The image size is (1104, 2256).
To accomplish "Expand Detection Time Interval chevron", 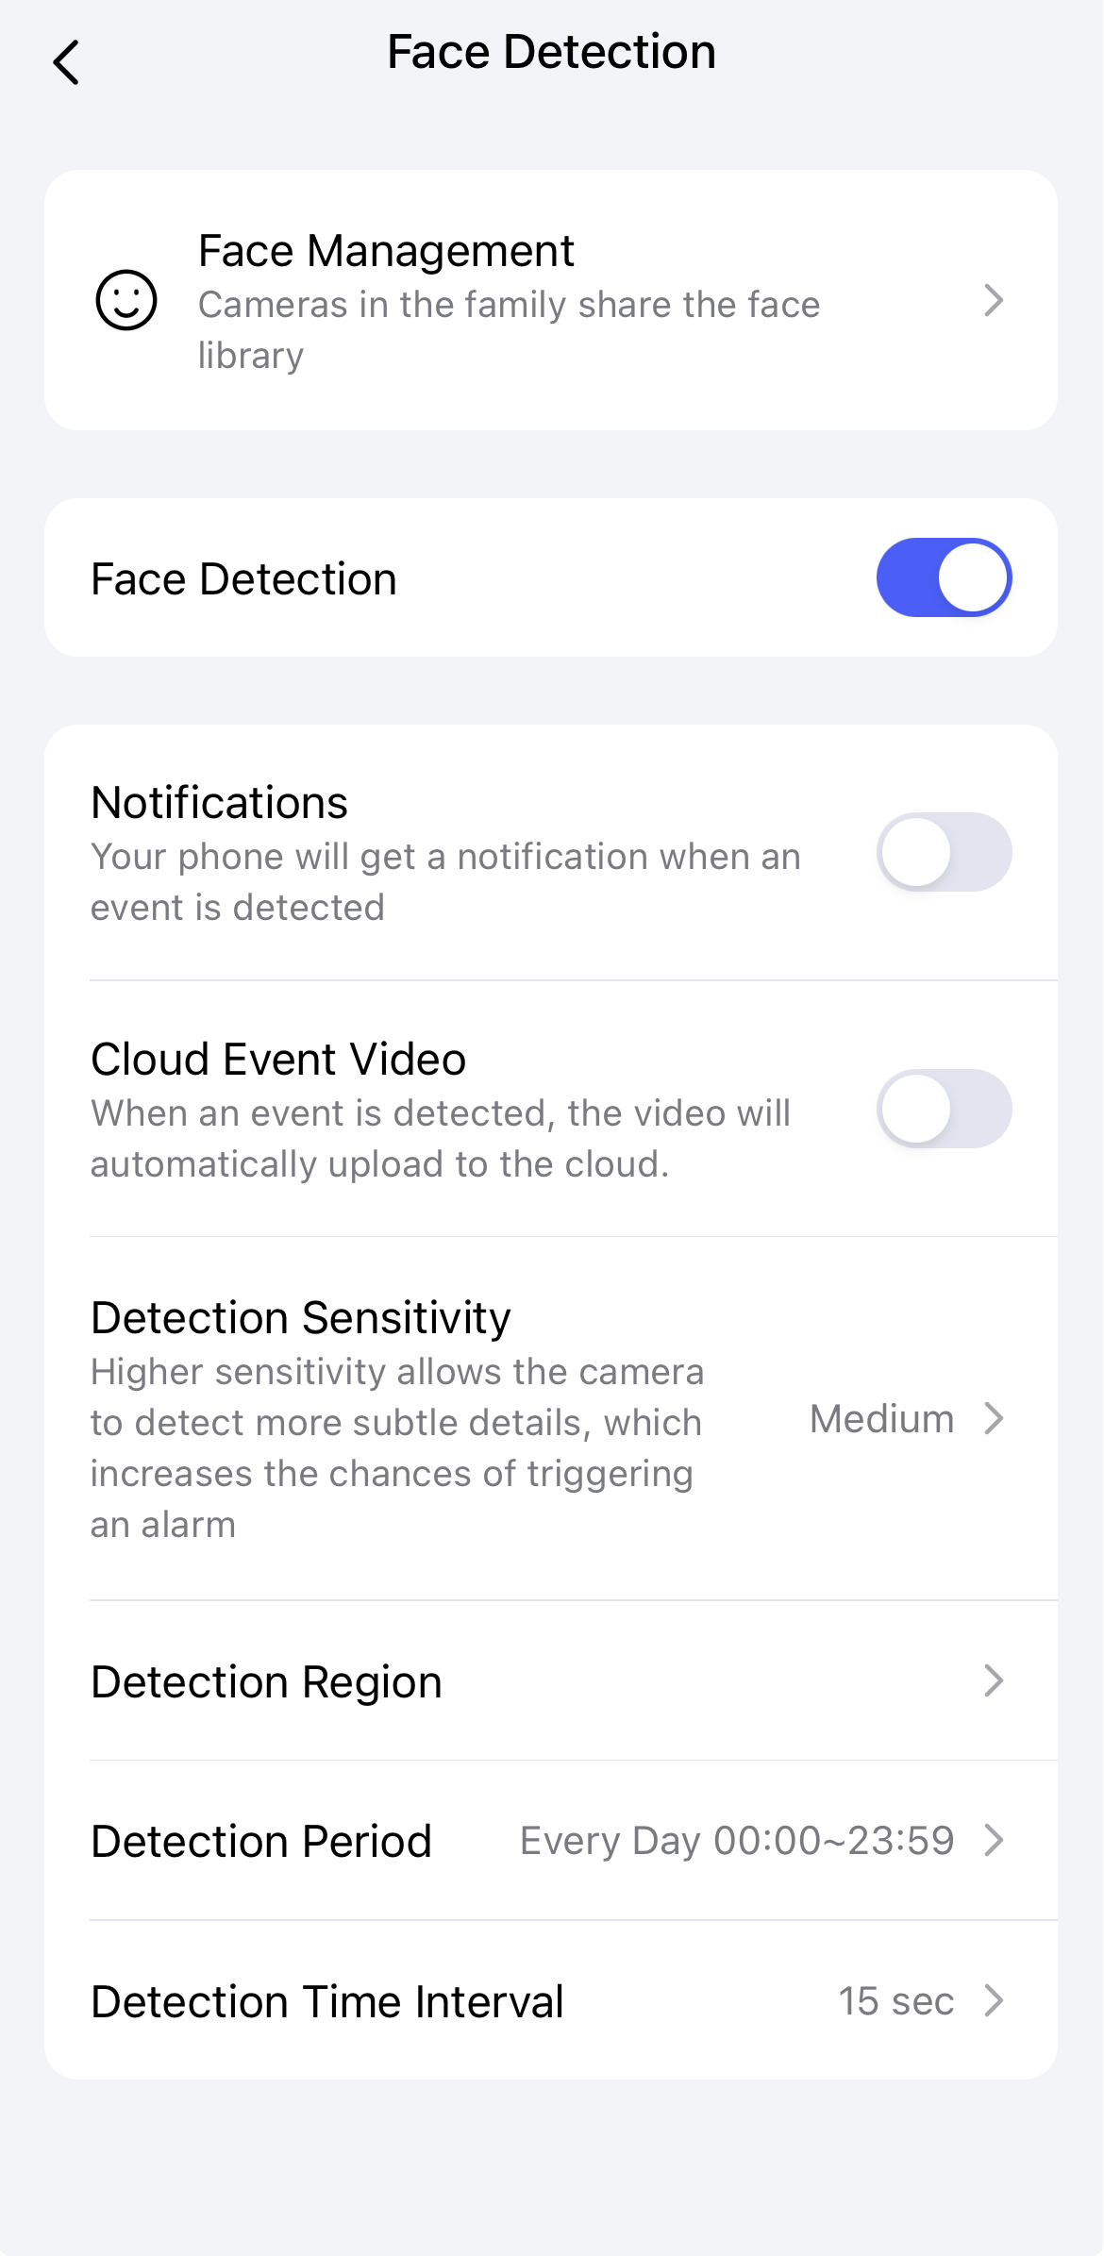I will click(993, 2000).
